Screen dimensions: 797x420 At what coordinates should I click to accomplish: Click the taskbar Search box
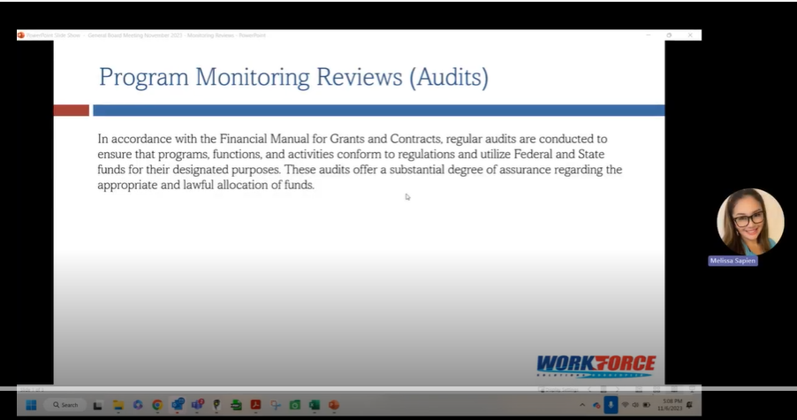click(66, 405)
